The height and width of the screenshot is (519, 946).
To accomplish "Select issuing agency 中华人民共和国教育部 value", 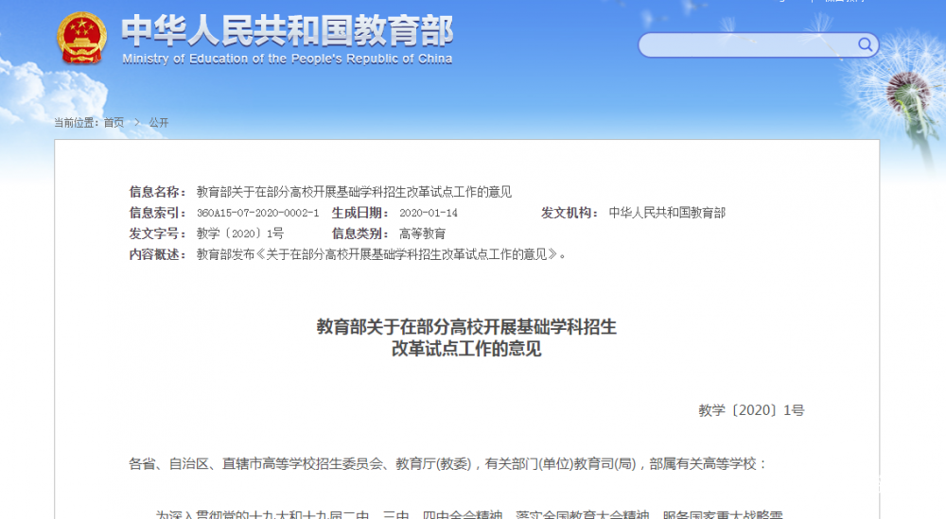I will point(667,213).
